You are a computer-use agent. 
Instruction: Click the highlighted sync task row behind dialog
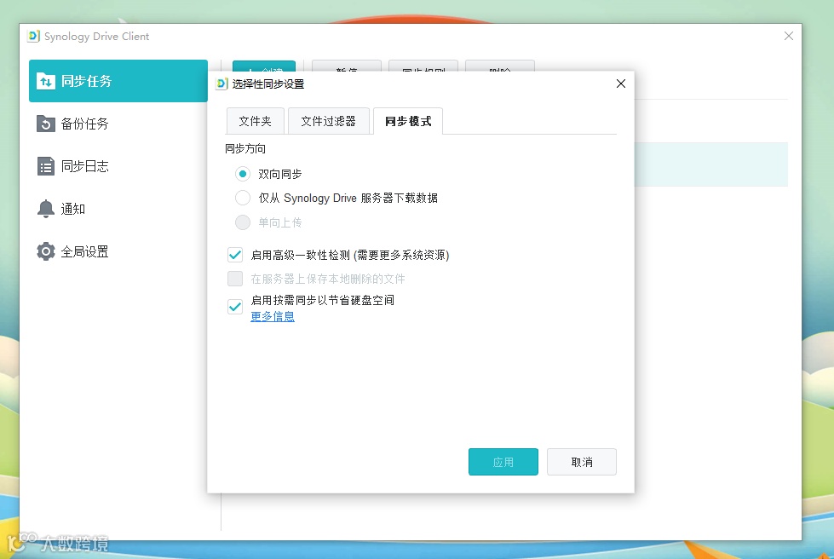(710, 164)
